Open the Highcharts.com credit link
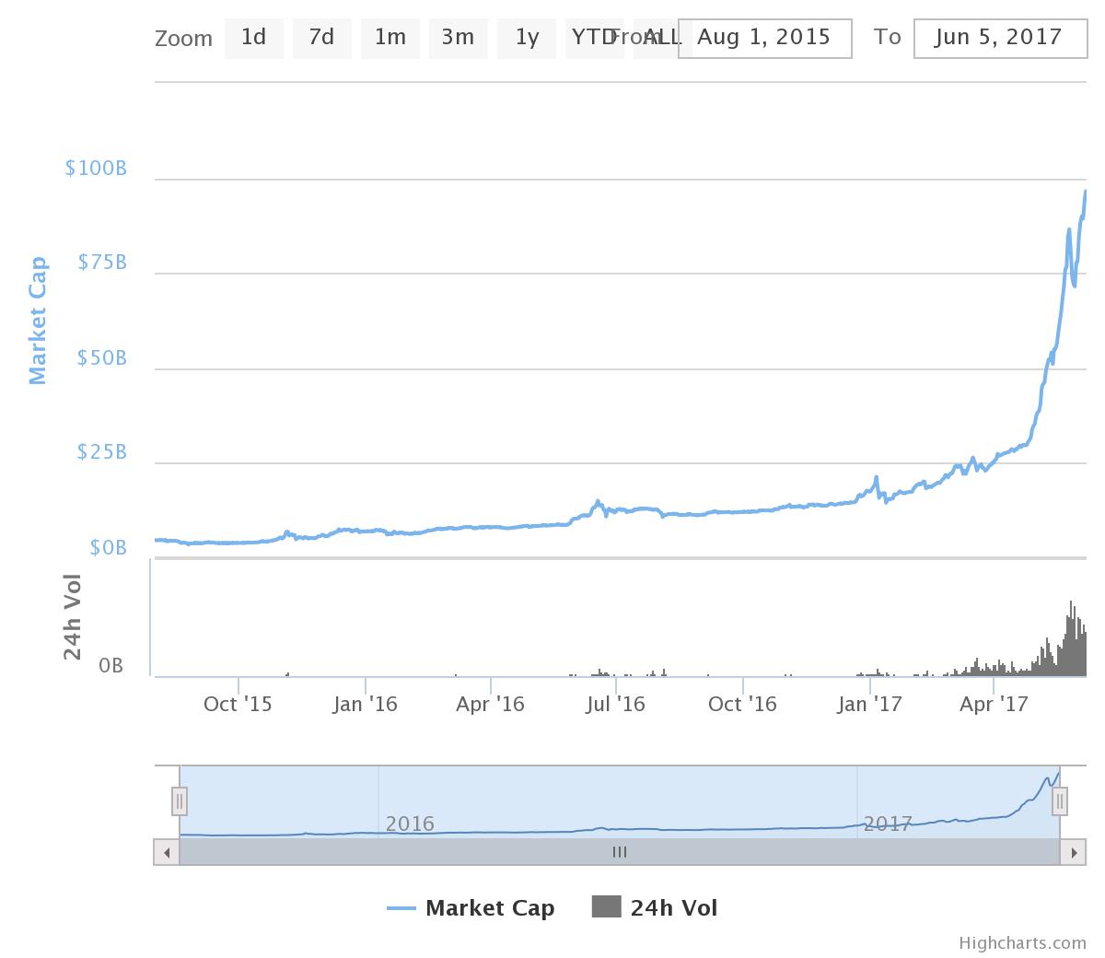Image resolution: width=1105 pixels, height=958 pixels. pyautogui.click(x=1022, y=942)
